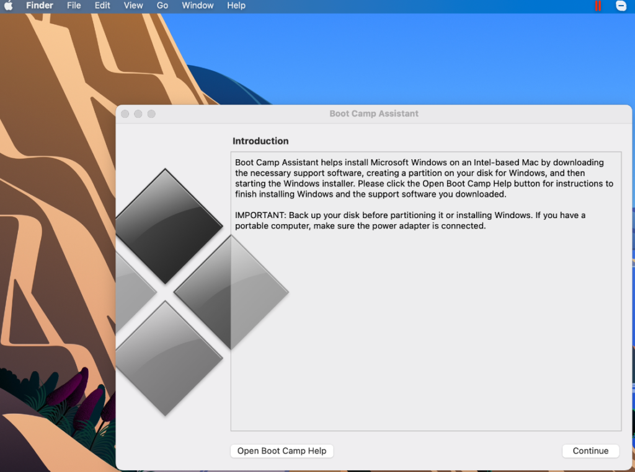This screenshot has width=635, height=472.
Task: Open the Edit menu
Action: [102, 6]
